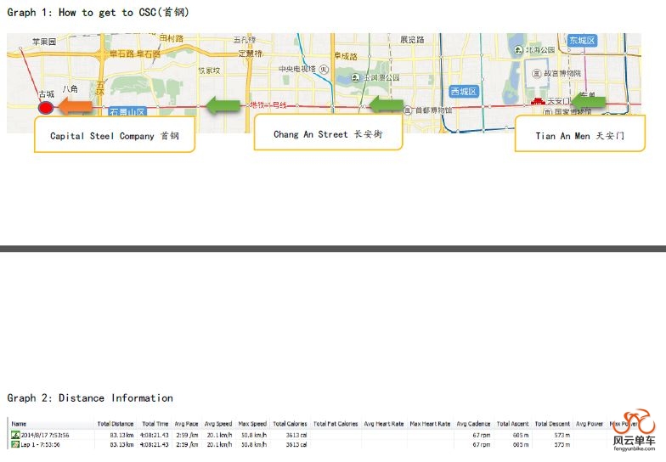This screenshot has width=666, height=462.
Task: Select the Capital Steel Company callout box
Action: (x=115, y=136)
